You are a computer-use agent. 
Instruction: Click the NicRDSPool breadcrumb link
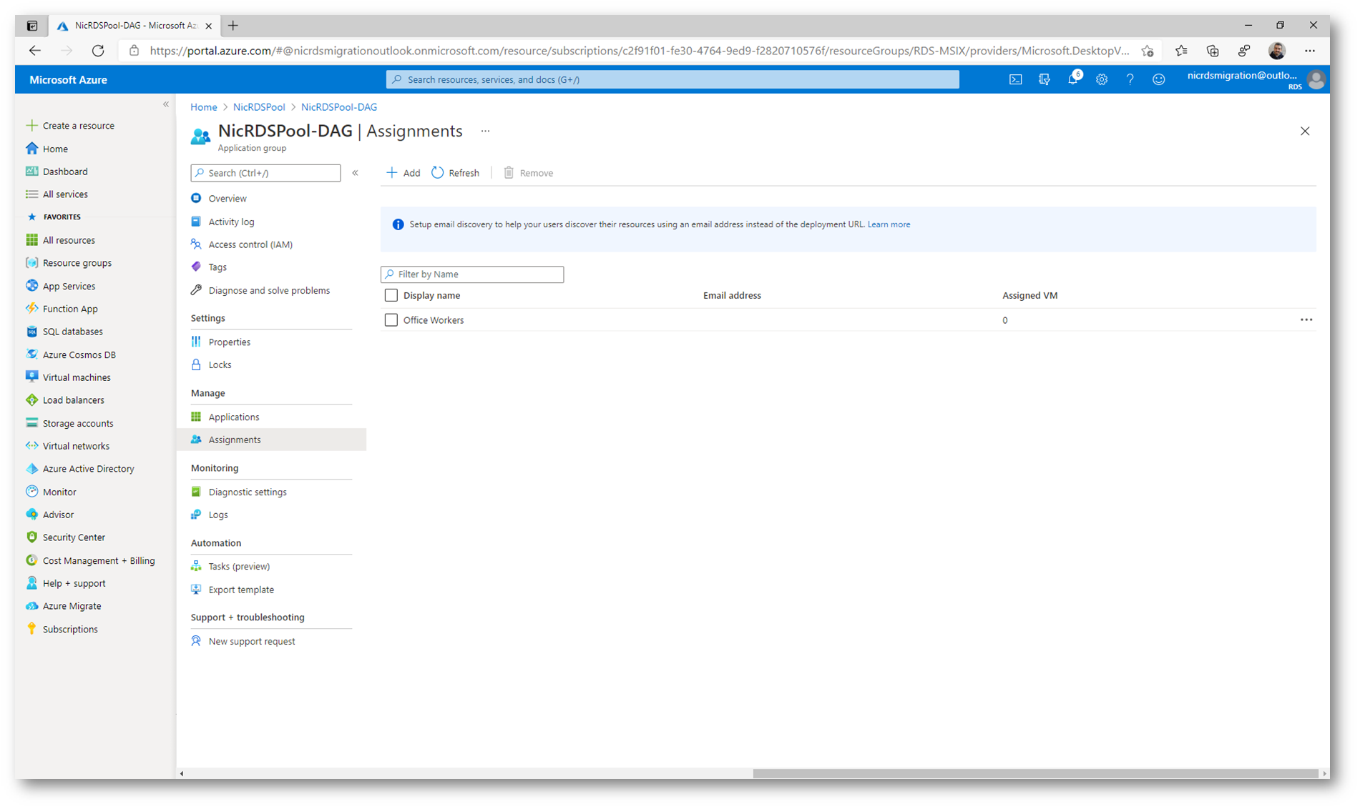pos(259,107)
